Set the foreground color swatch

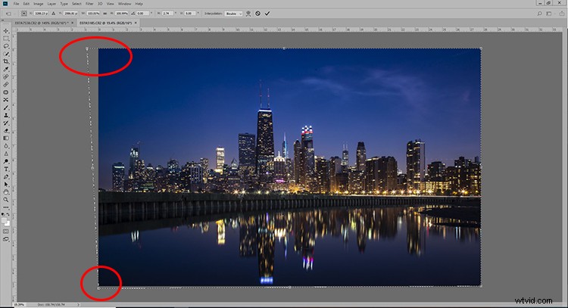(x=4, y=220)
